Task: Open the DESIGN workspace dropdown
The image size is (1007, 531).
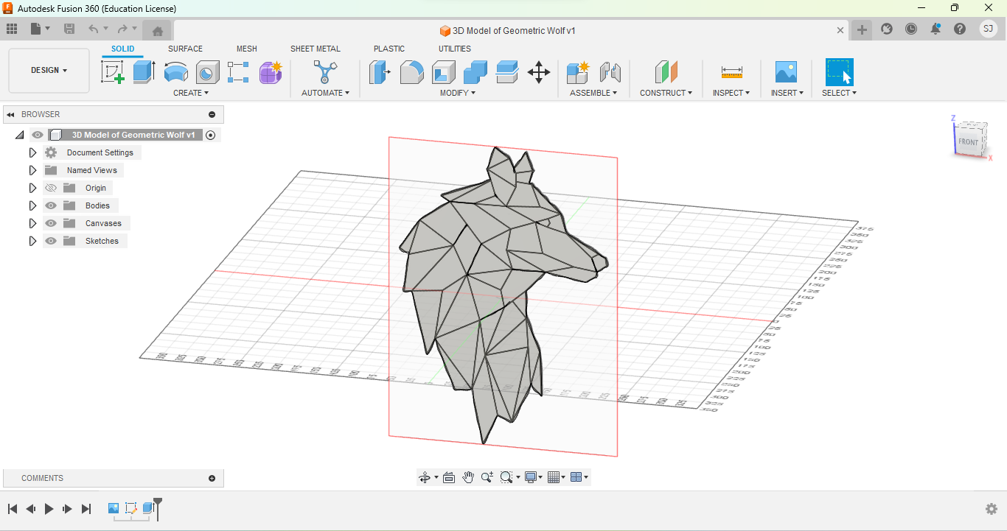Action: [49, 70]
